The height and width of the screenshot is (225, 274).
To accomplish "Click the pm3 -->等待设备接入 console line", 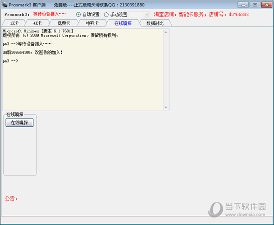I will coord(27,44).
